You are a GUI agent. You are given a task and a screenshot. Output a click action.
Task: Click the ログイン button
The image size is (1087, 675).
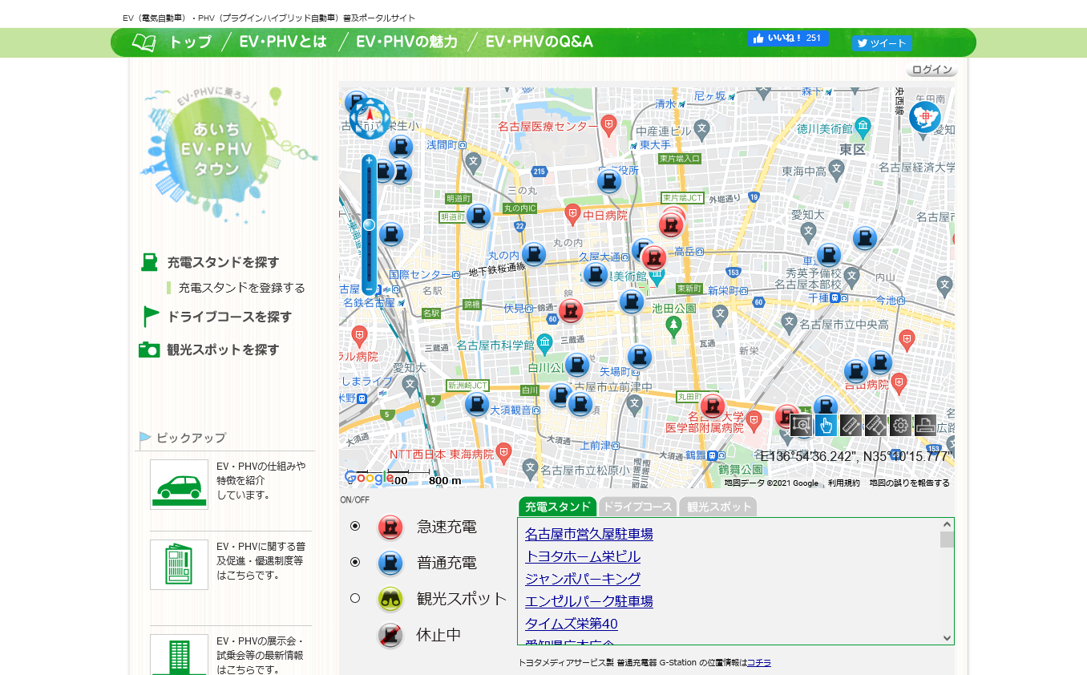932,70
